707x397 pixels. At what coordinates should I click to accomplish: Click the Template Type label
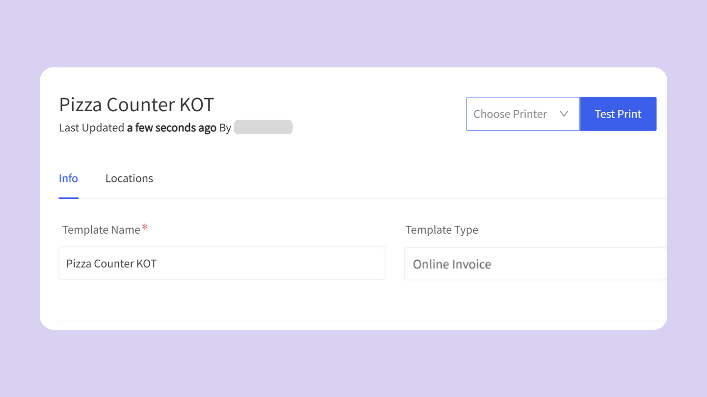[441, 229]
